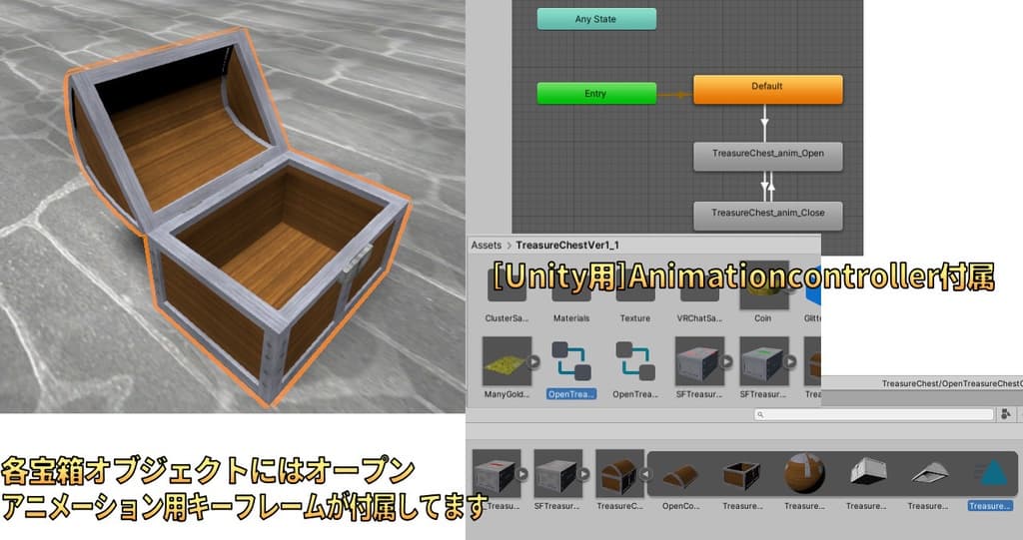
Task: Select the TreasureChest_anim_Open state node
Action: 767,157
